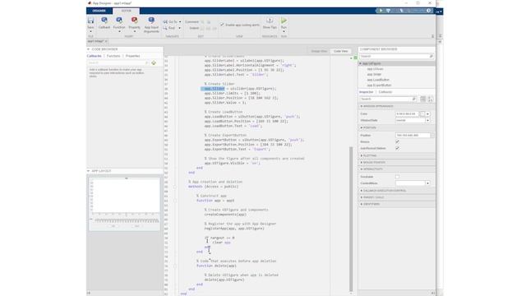Viewport: 526px width, 296px height.
Task: Click the Comment button in the Edit group
Action: [x=191, y=22]
